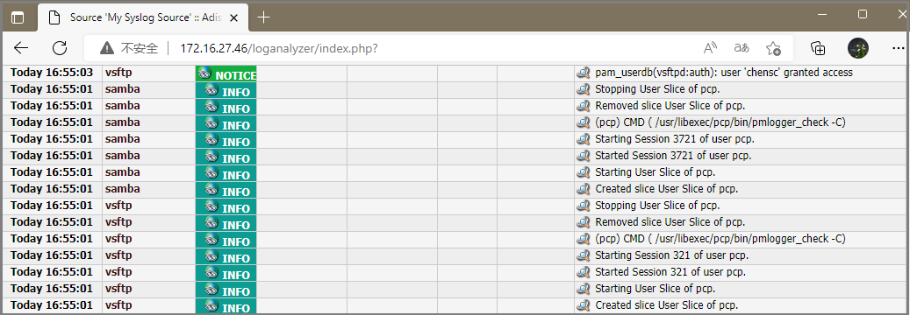Open details icon for samba Stopping User Slice message

[583, 90]
